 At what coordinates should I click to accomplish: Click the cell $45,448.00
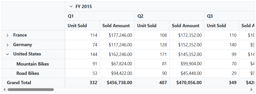click(x=187, y=73)
